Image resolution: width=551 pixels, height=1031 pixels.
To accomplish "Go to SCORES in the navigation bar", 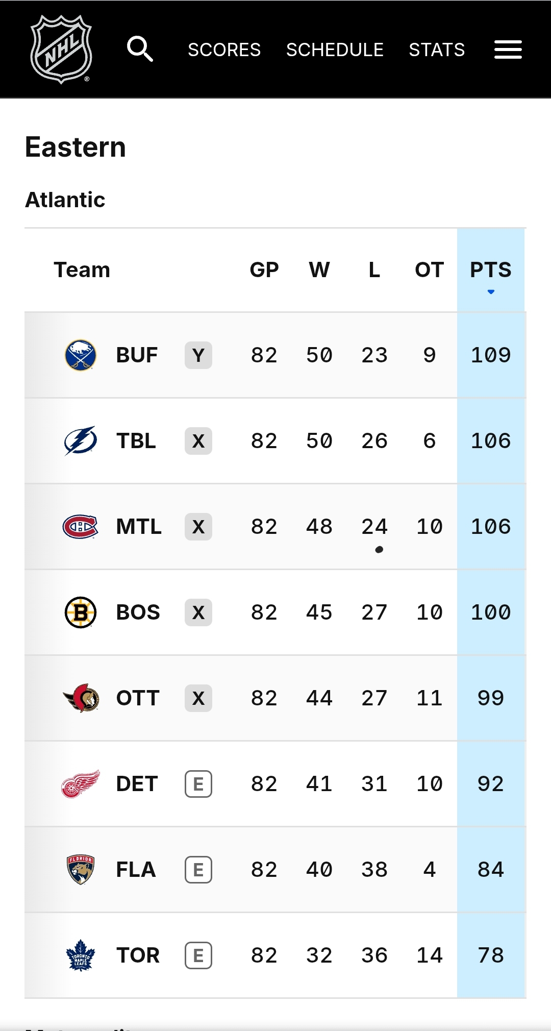I will tap(224, 50).
